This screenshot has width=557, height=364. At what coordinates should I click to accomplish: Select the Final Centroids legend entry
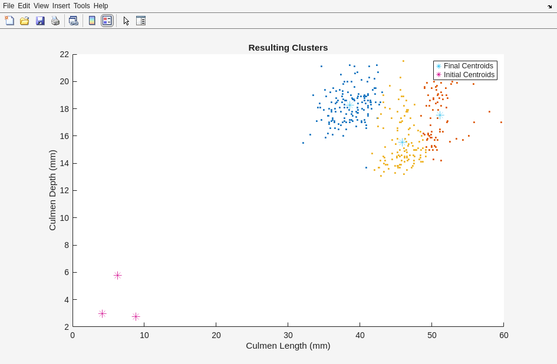468,66
